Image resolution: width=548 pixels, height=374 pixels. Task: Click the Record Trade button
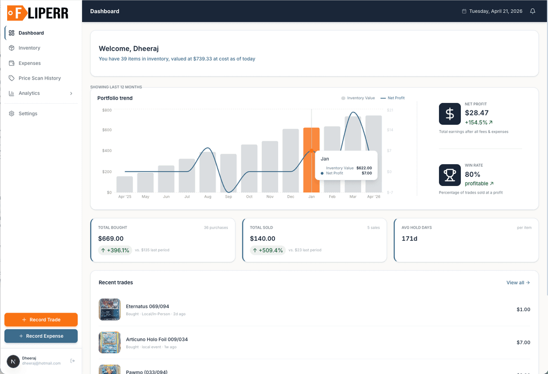click(41, 320)
